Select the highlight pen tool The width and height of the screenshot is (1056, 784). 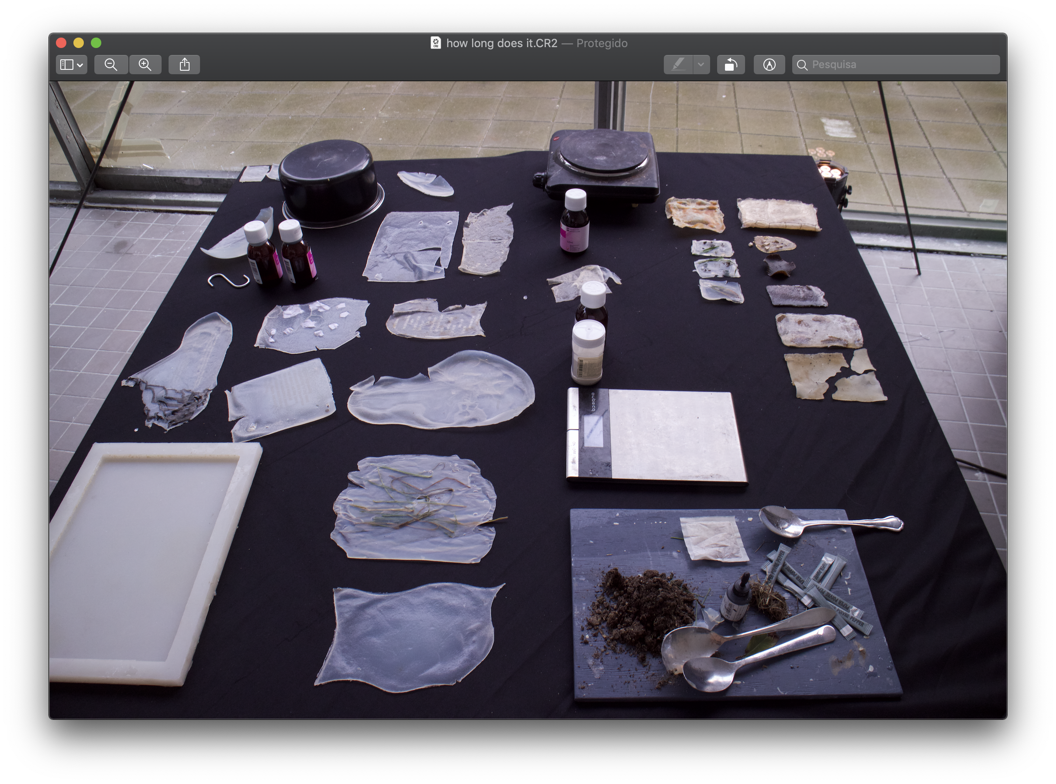(x=679, y=65)
